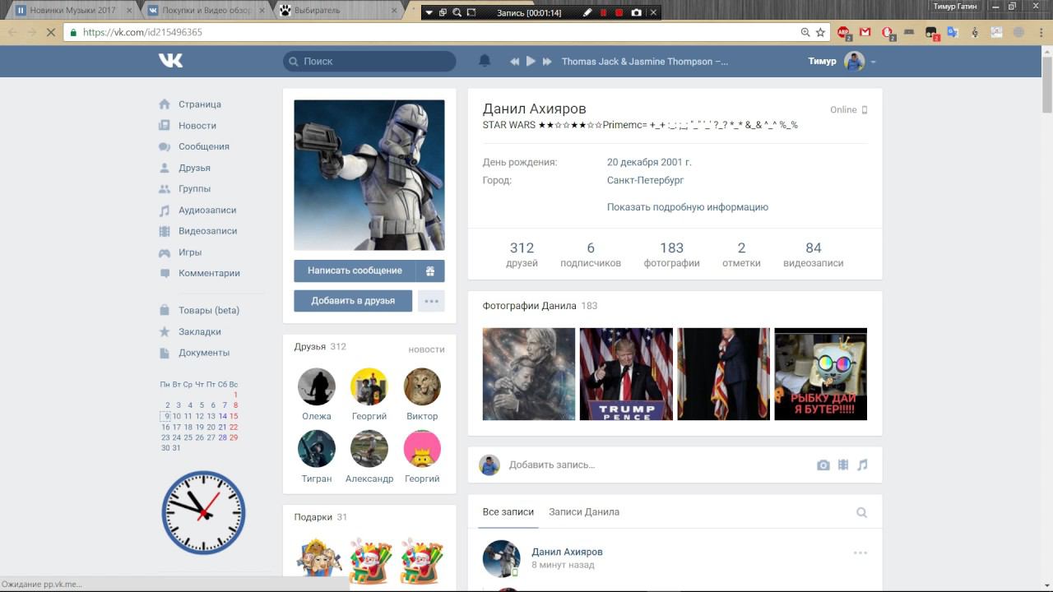
Task: Take snapshot with recorder camera icon
Action: tap(636, 12)
